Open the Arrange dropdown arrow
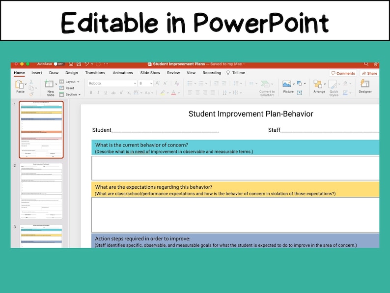The image size is (390, 293). pos(325,84)
